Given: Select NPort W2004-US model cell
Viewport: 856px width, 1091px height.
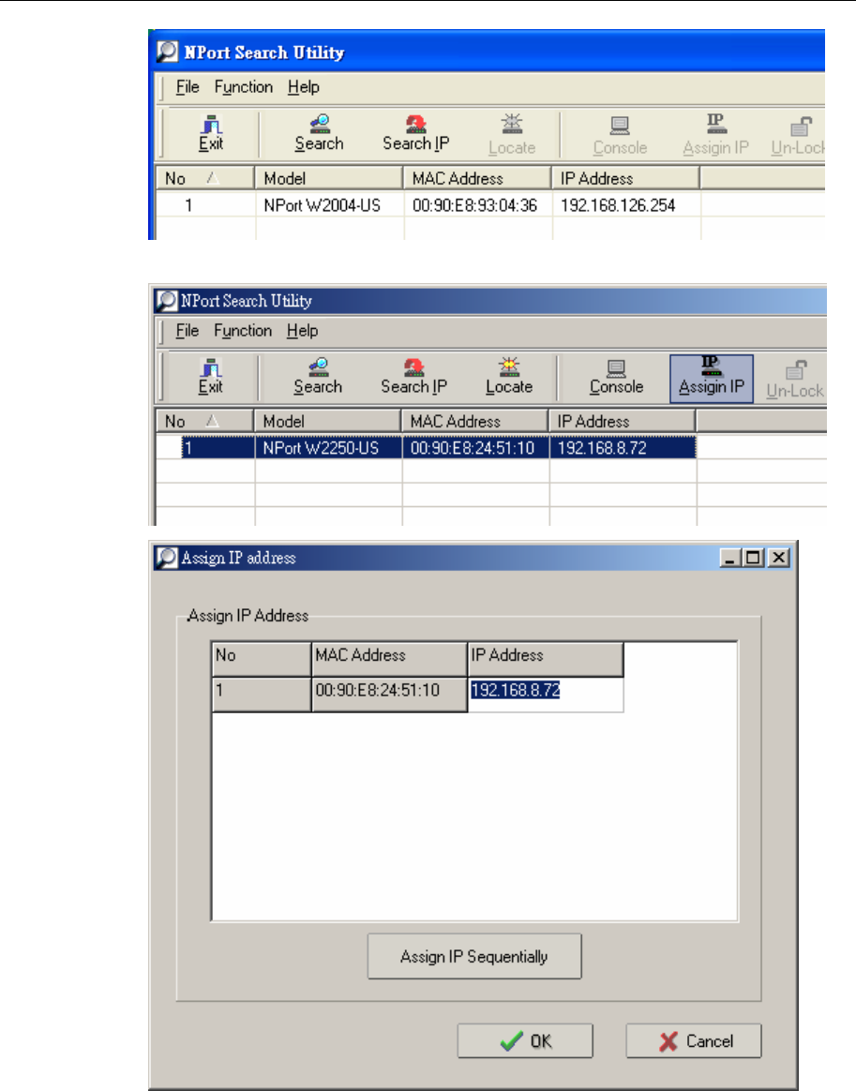Looking at the screenshot, I should point(329,205).
